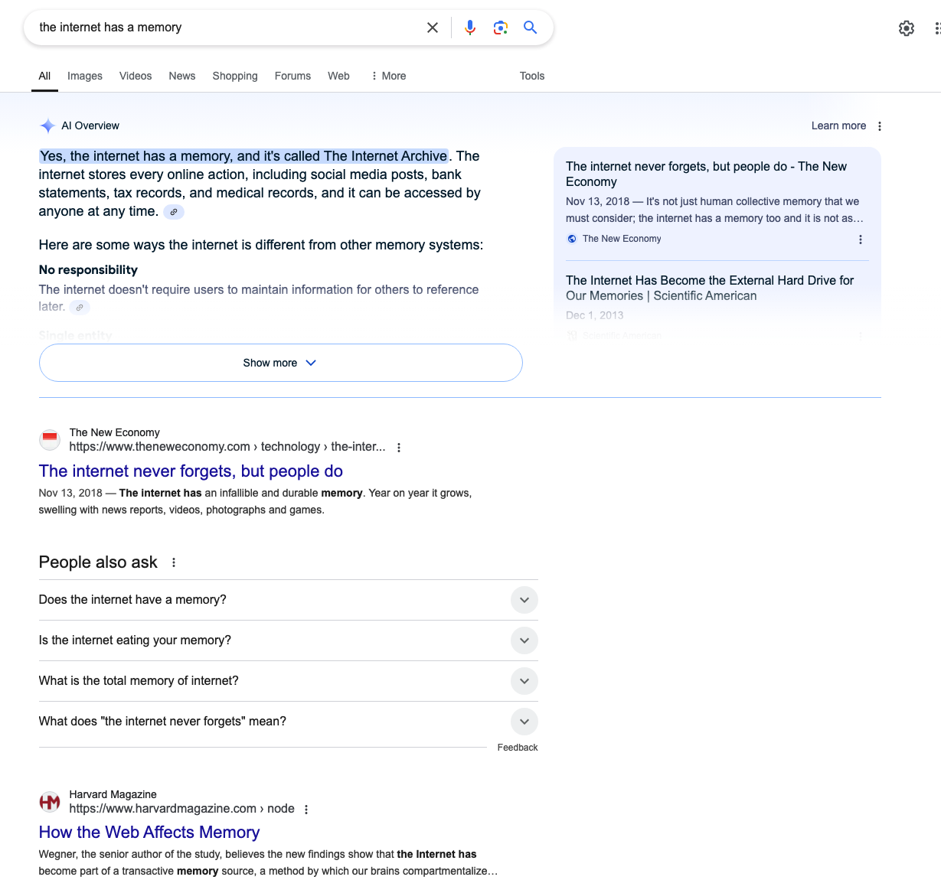Screen dimensions: 941x893
Task: Open the Tools options
Action: coord(532,76)
